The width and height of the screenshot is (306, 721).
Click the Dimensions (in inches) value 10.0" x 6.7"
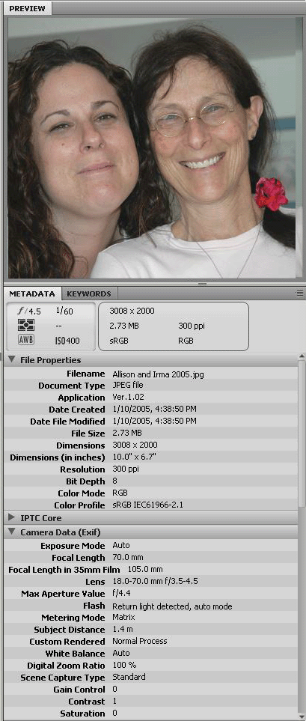tap(135, 457)
